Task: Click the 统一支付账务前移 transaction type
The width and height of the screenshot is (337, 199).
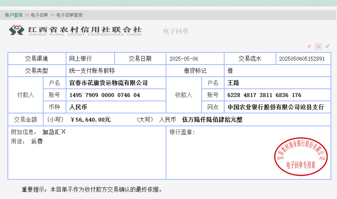Action: [x=92, y=71]
